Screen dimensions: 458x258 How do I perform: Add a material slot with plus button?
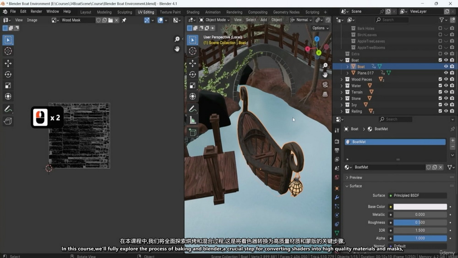[x=453, y=141]
